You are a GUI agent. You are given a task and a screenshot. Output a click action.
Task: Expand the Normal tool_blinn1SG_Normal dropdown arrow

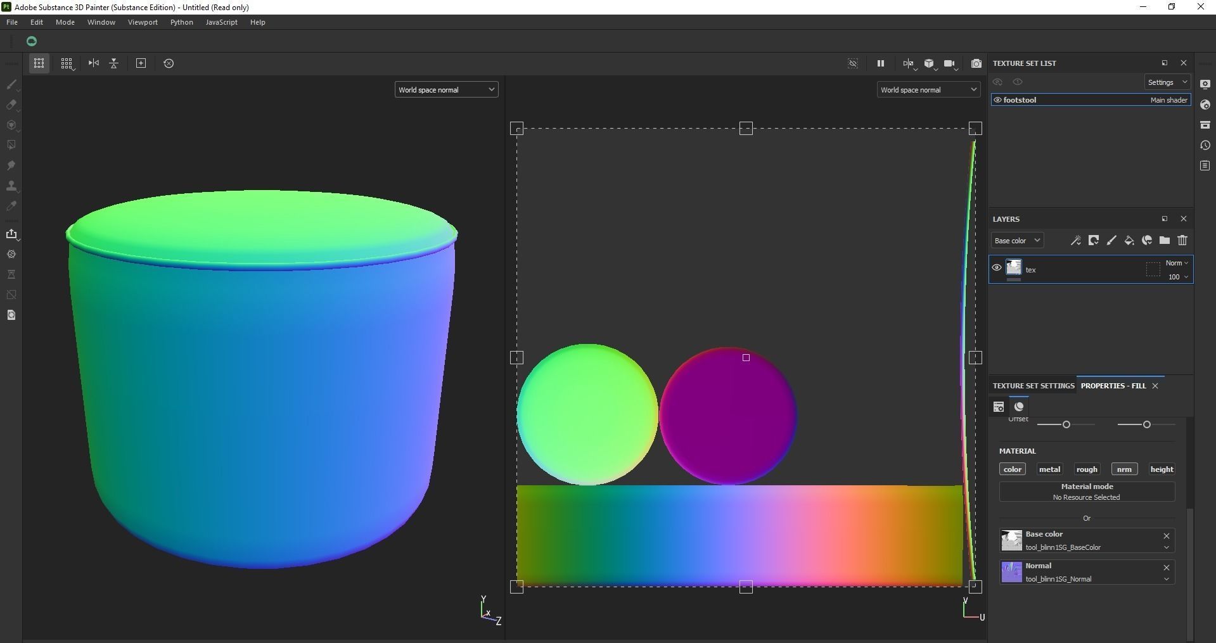pos(1166,579)
